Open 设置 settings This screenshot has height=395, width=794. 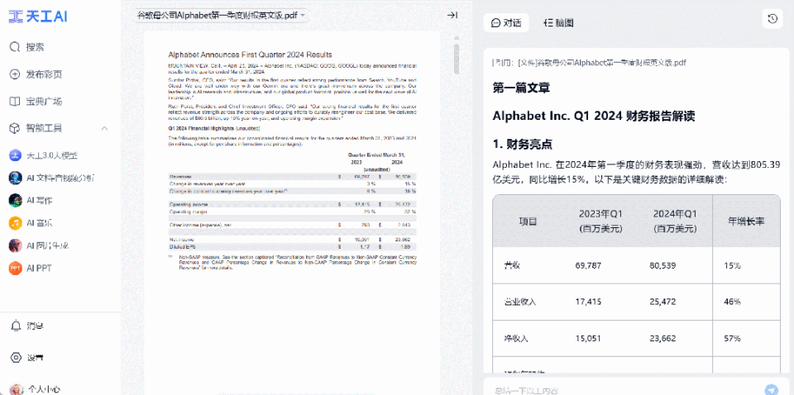[x=26, y=358]
